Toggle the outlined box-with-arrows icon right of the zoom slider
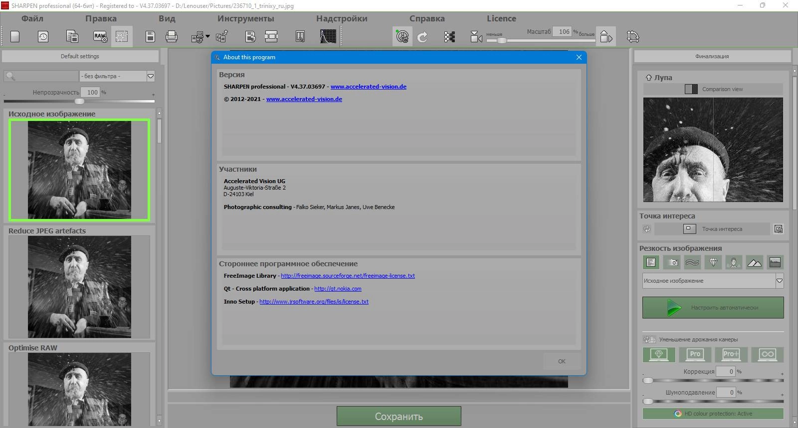Screen dimensions: 798x428 pos(605,37)
